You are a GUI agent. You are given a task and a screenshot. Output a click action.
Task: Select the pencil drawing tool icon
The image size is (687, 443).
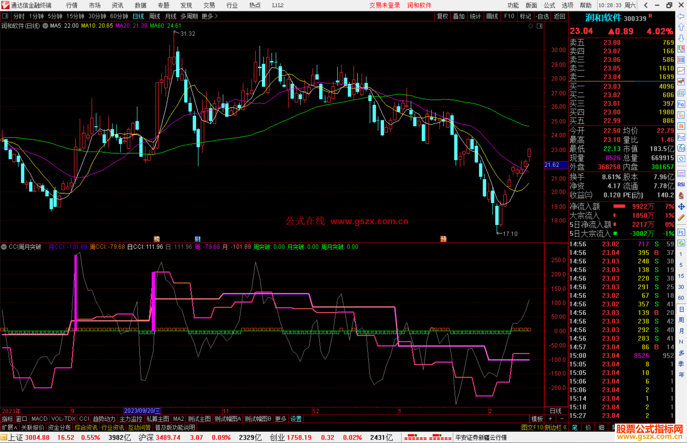pos(681,218)
